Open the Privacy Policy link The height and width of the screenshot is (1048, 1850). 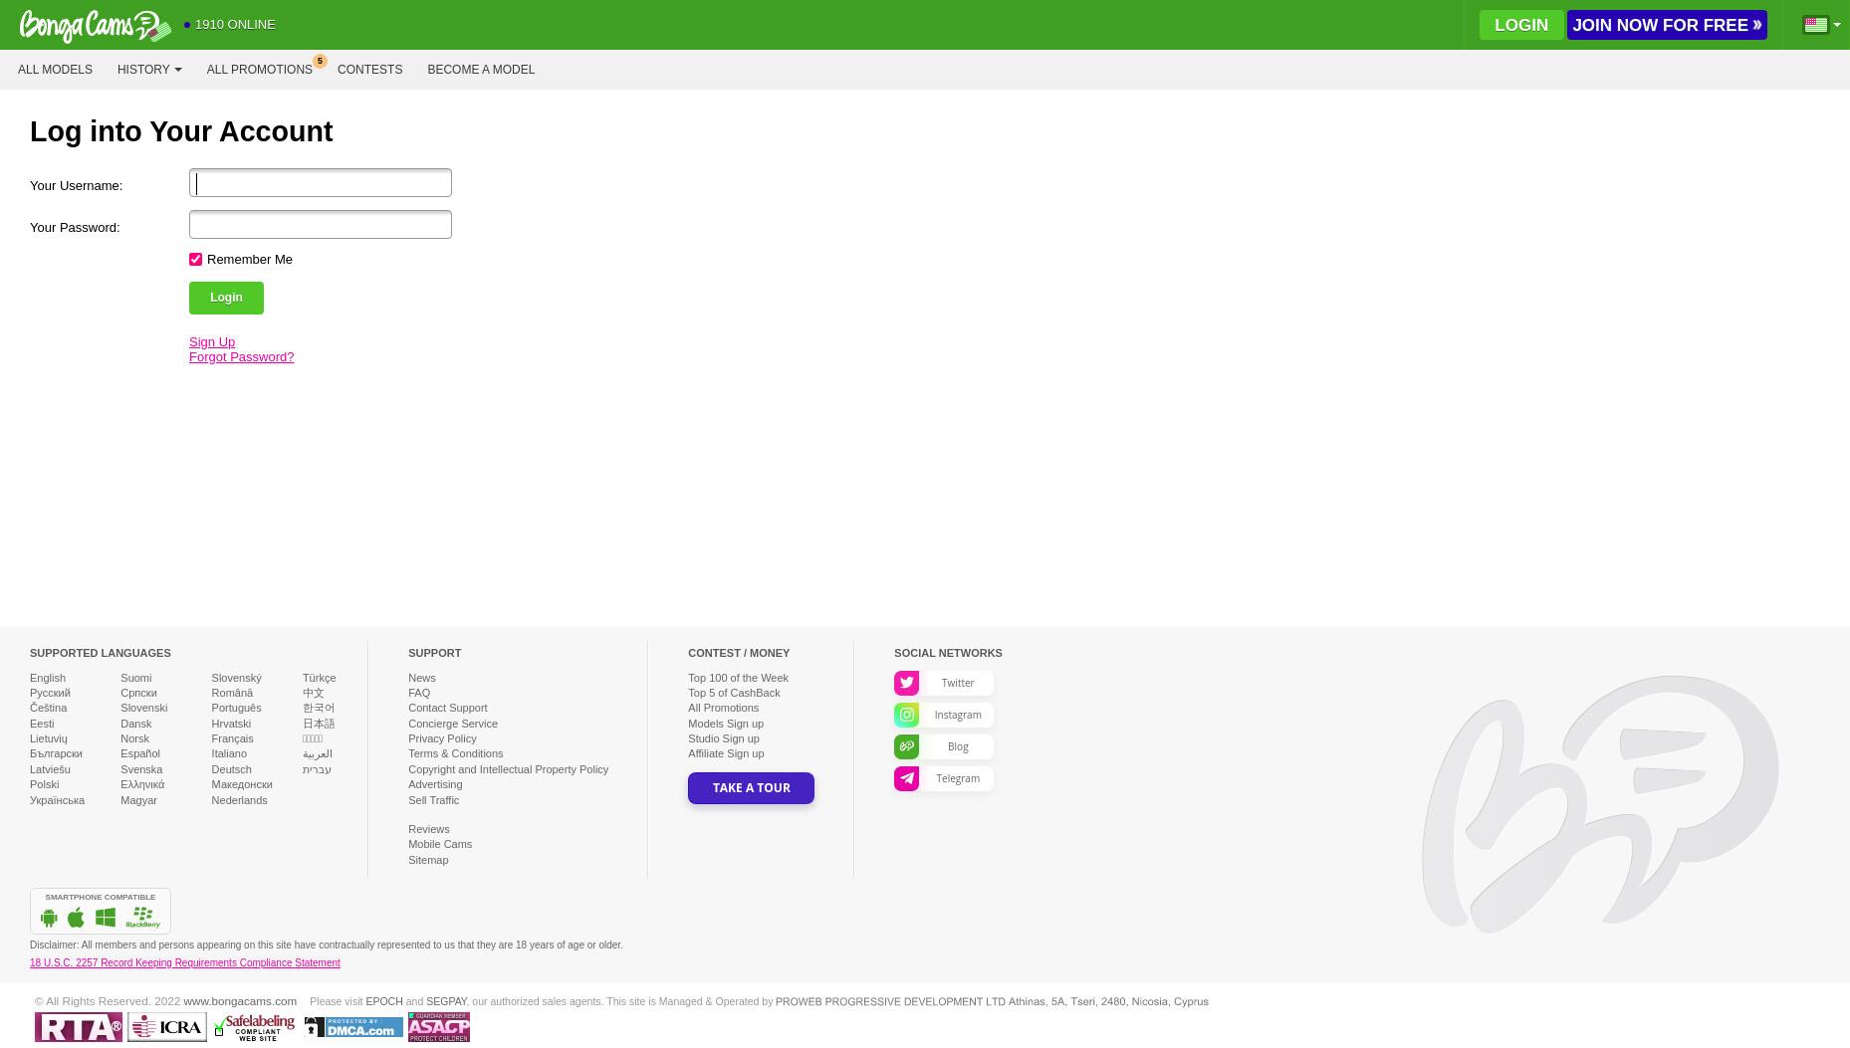pyautogui.click(x=442, y=738)
